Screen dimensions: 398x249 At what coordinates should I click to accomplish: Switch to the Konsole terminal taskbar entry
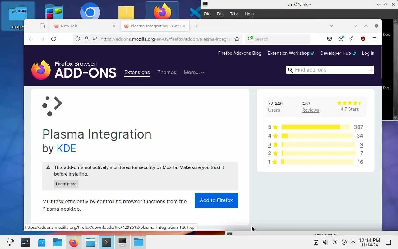coord(106,242)
